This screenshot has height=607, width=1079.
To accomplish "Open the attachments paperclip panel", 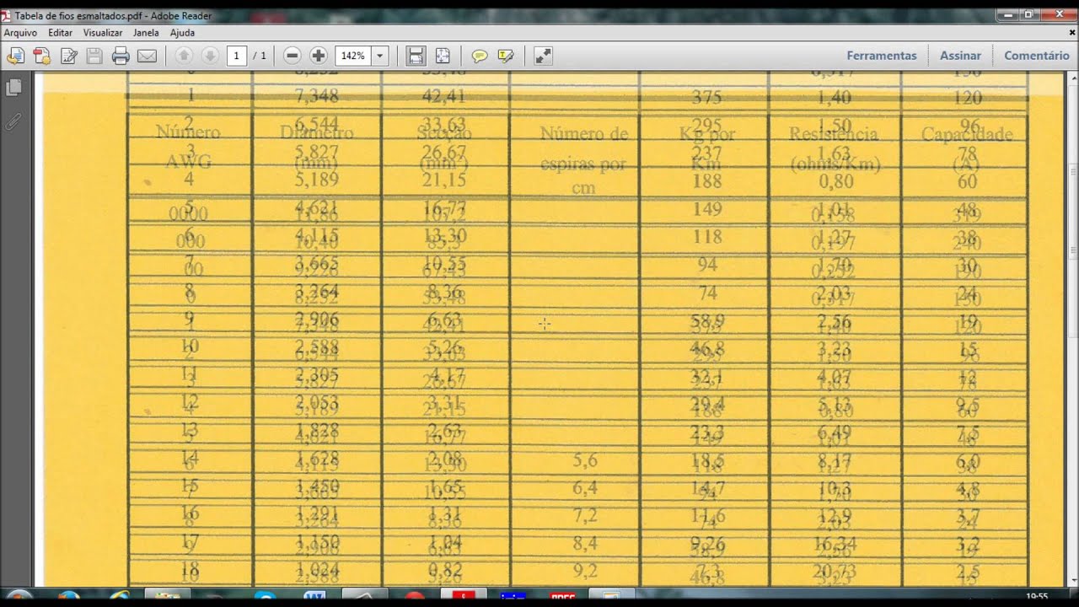I will point(13,121).
